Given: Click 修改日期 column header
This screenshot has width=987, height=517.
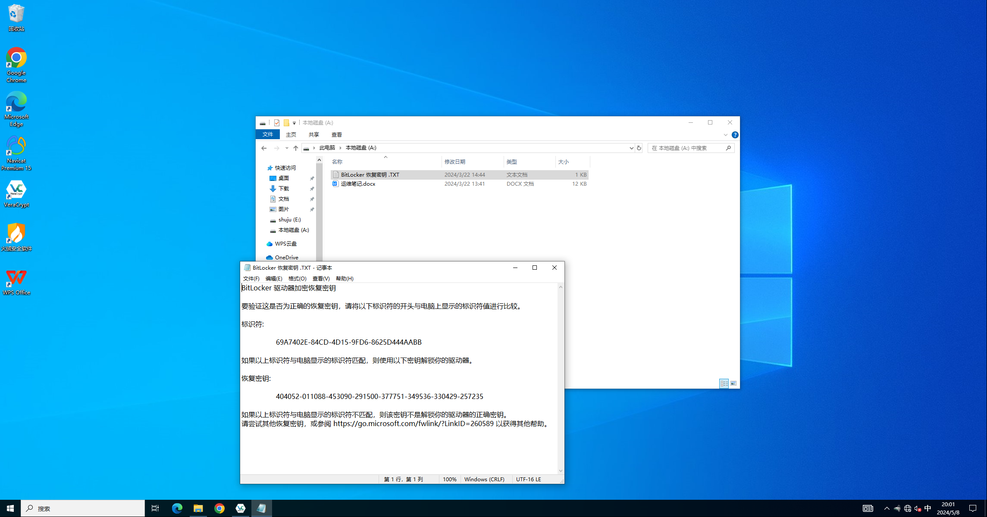Looking at the screenshot, I should [455, 162].
